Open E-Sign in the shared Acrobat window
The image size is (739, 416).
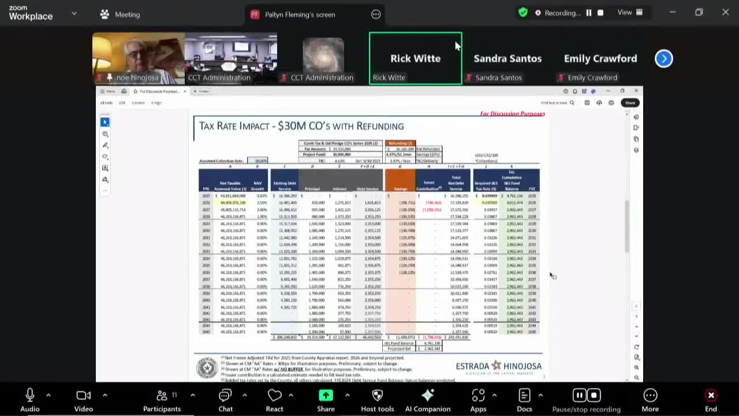(x=156, y=103)
